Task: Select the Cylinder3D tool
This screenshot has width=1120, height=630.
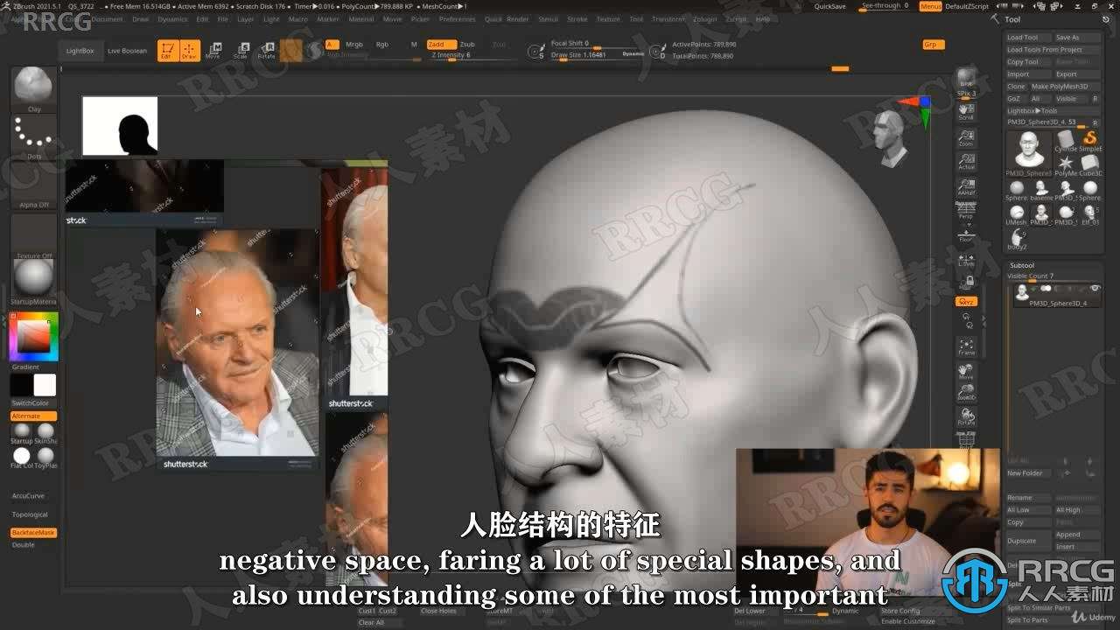Action: point(1066,139)
